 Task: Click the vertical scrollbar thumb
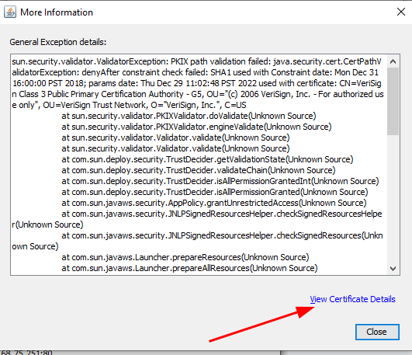[393, 101]
